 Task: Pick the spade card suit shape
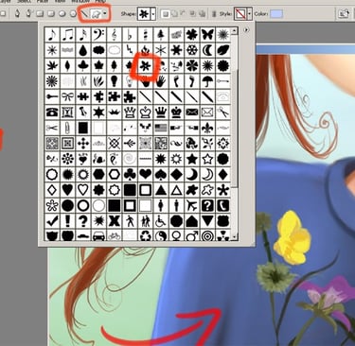[x=161, y=174]
